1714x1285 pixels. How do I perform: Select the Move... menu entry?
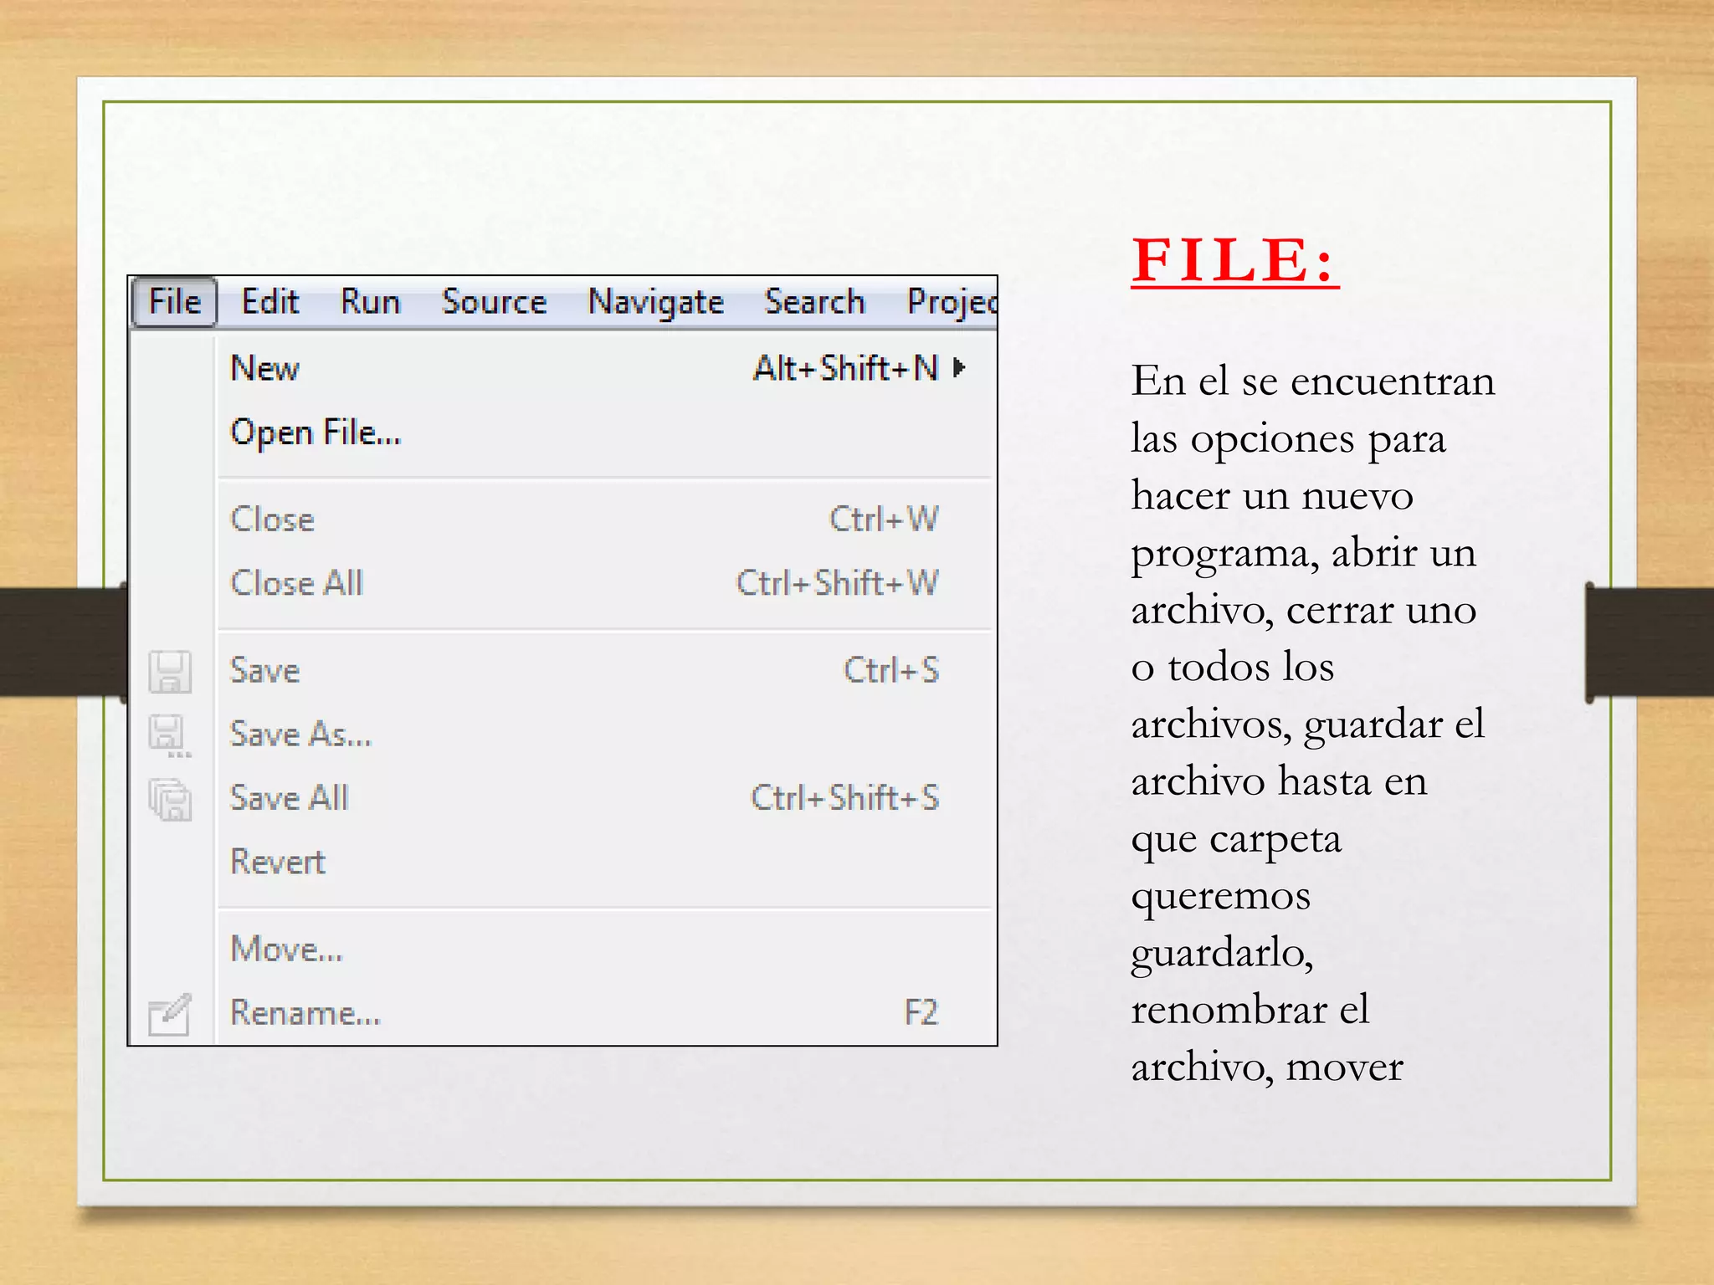tap(604, 950)
